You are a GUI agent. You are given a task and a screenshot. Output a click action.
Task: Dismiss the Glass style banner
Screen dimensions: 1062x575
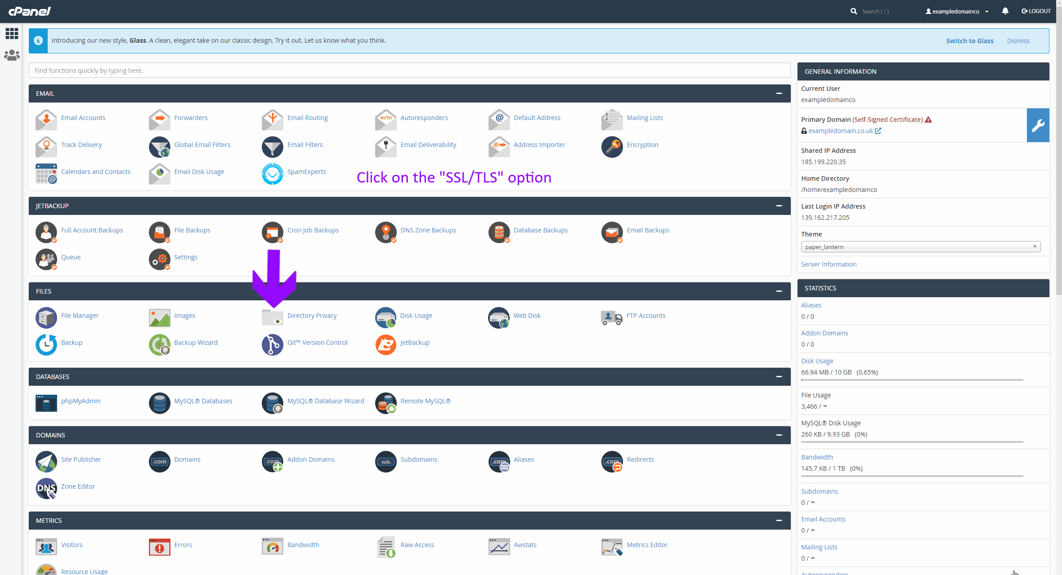[1018, 41]
